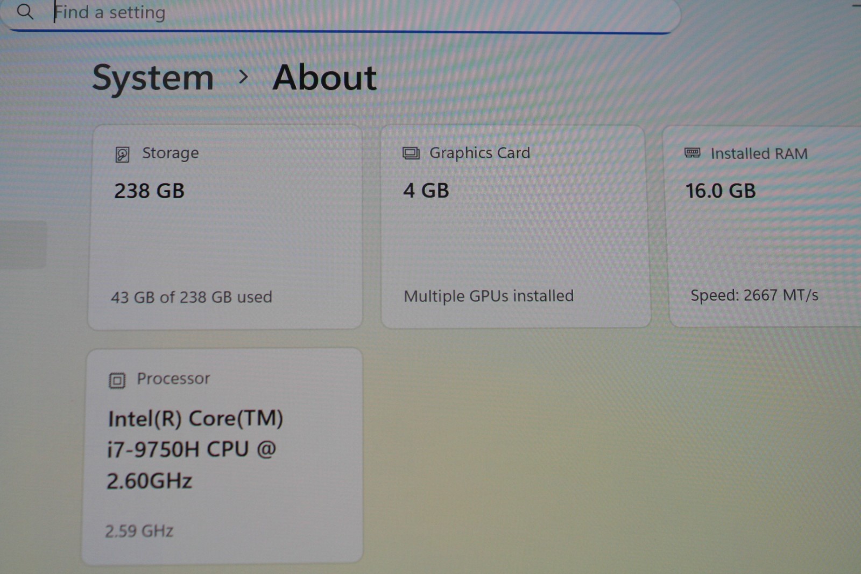Click Speed: 2667 MT/s text
861x574 pixels.
[754, 295]
